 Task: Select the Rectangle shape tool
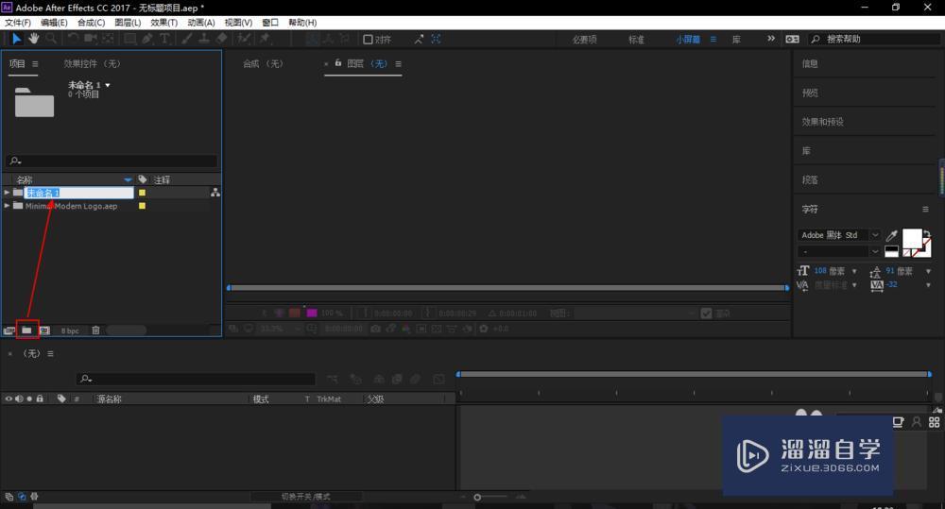point(129,39)
